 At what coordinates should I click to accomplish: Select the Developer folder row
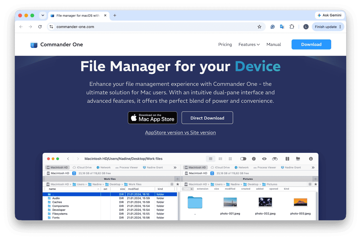pos(110,210)
